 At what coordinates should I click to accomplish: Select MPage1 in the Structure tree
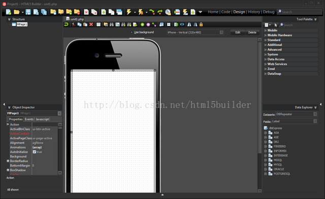pyautogui.click(x=22, y=24)
